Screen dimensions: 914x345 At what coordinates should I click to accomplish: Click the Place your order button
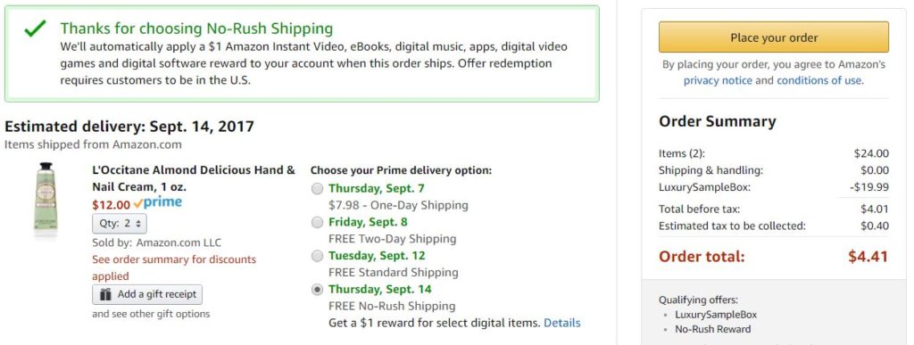[x=774, y=37]
